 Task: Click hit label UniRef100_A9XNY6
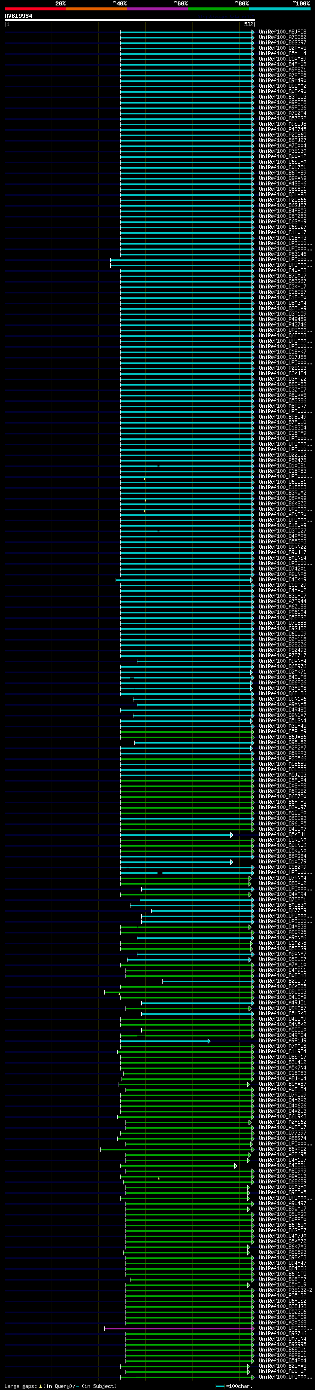[x=283, y=938]
